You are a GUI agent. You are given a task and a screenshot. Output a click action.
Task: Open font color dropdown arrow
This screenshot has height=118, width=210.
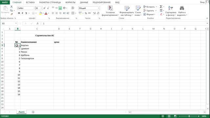click(49, 13)
